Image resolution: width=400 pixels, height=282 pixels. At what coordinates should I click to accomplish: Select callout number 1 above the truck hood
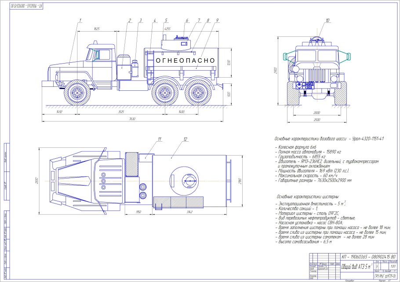coord(81,20)
